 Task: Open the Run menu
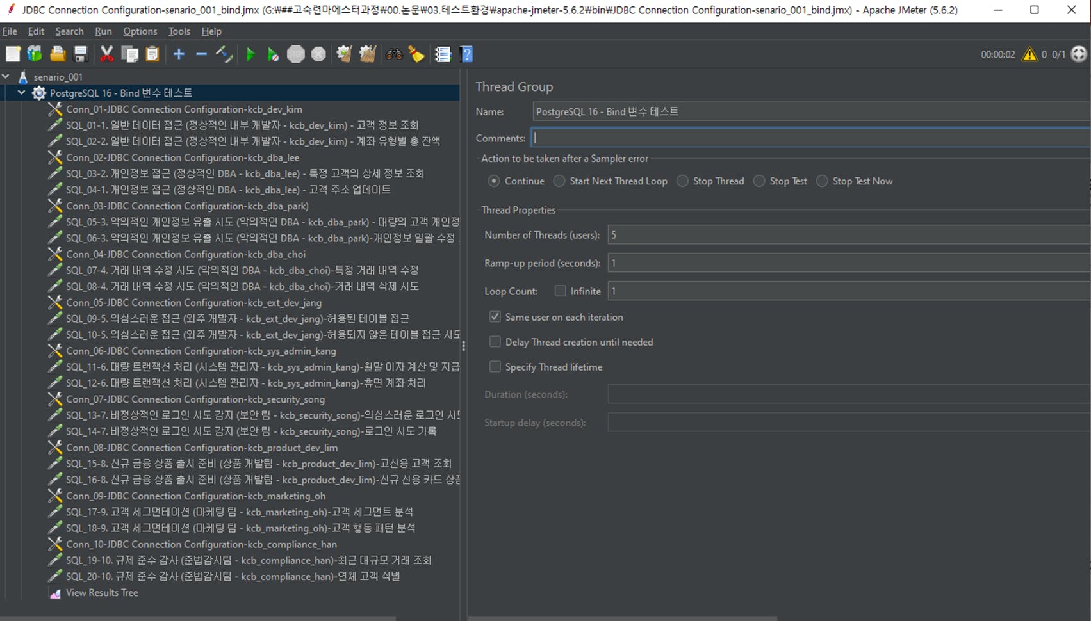pos(103,31)
